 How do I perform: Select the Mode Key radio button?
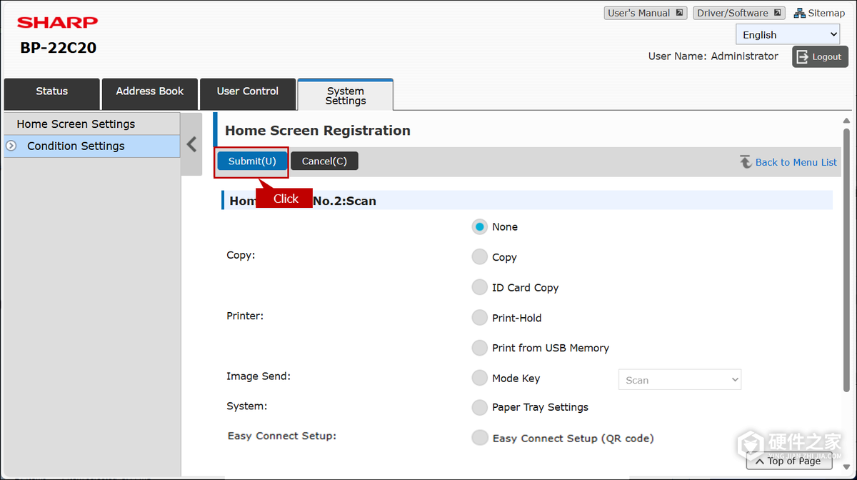(x=479, y=379)
